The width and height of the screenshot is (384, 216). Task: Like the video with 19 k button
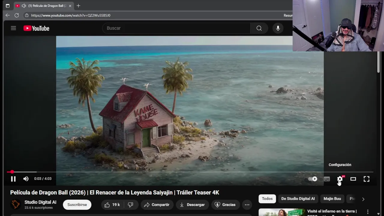coord(112,205)
